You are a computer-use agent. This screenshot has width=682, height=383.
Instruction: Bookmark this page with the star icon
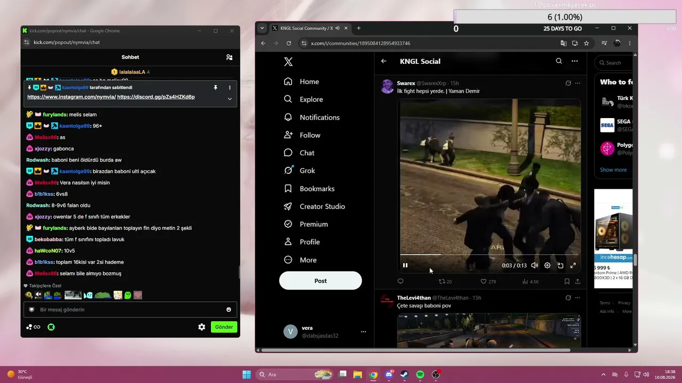click(x=587, y=43)
